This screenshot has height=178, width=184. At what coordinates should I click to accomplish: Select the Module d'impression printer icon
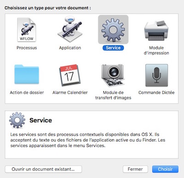point(156,31)
